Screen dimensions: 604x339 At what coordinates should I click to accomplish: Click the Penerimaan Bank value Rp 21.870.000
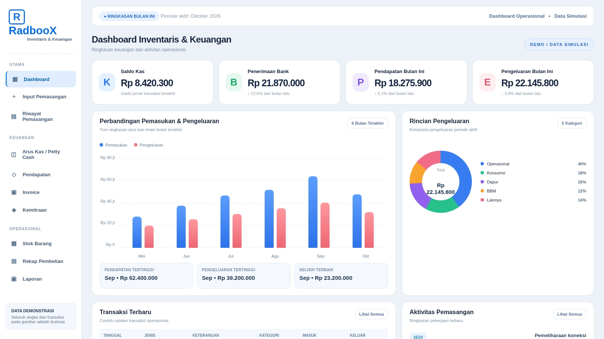276,83
